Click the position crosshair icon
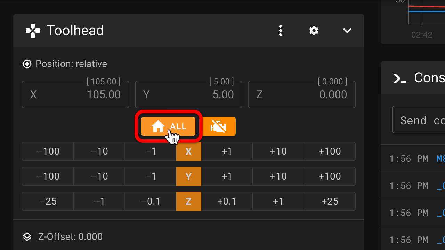Image resolution: width=445 pixels, height=250 pixels. click(27, 64)
